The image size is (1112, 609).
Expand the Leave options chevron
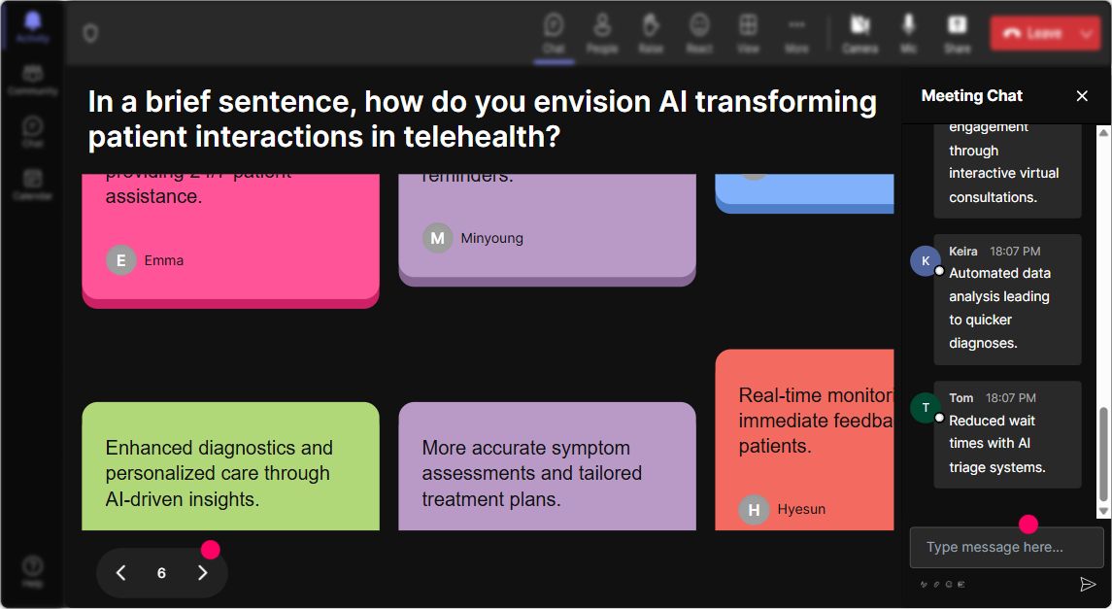pyautogui.click(x=1087, y=33)
